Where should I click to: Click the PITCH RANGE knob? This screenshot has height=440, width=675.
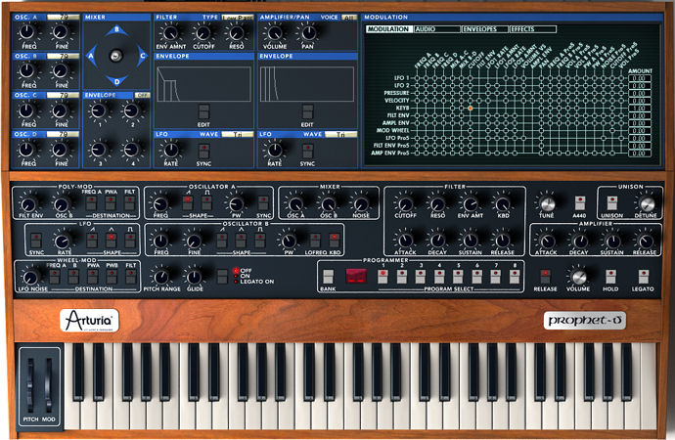(161, 277)
